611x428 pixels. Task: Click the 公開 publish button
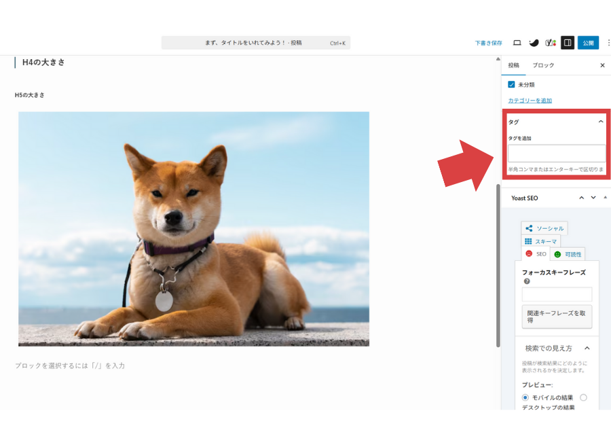pyautogui.click(x=588, y=43)
